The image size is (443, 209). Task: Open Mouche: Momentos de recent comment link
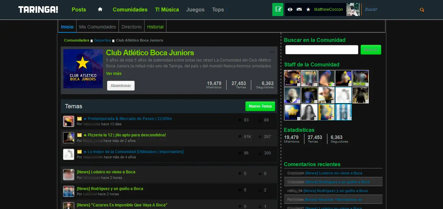pyautogui.click(x=333, y=200)
